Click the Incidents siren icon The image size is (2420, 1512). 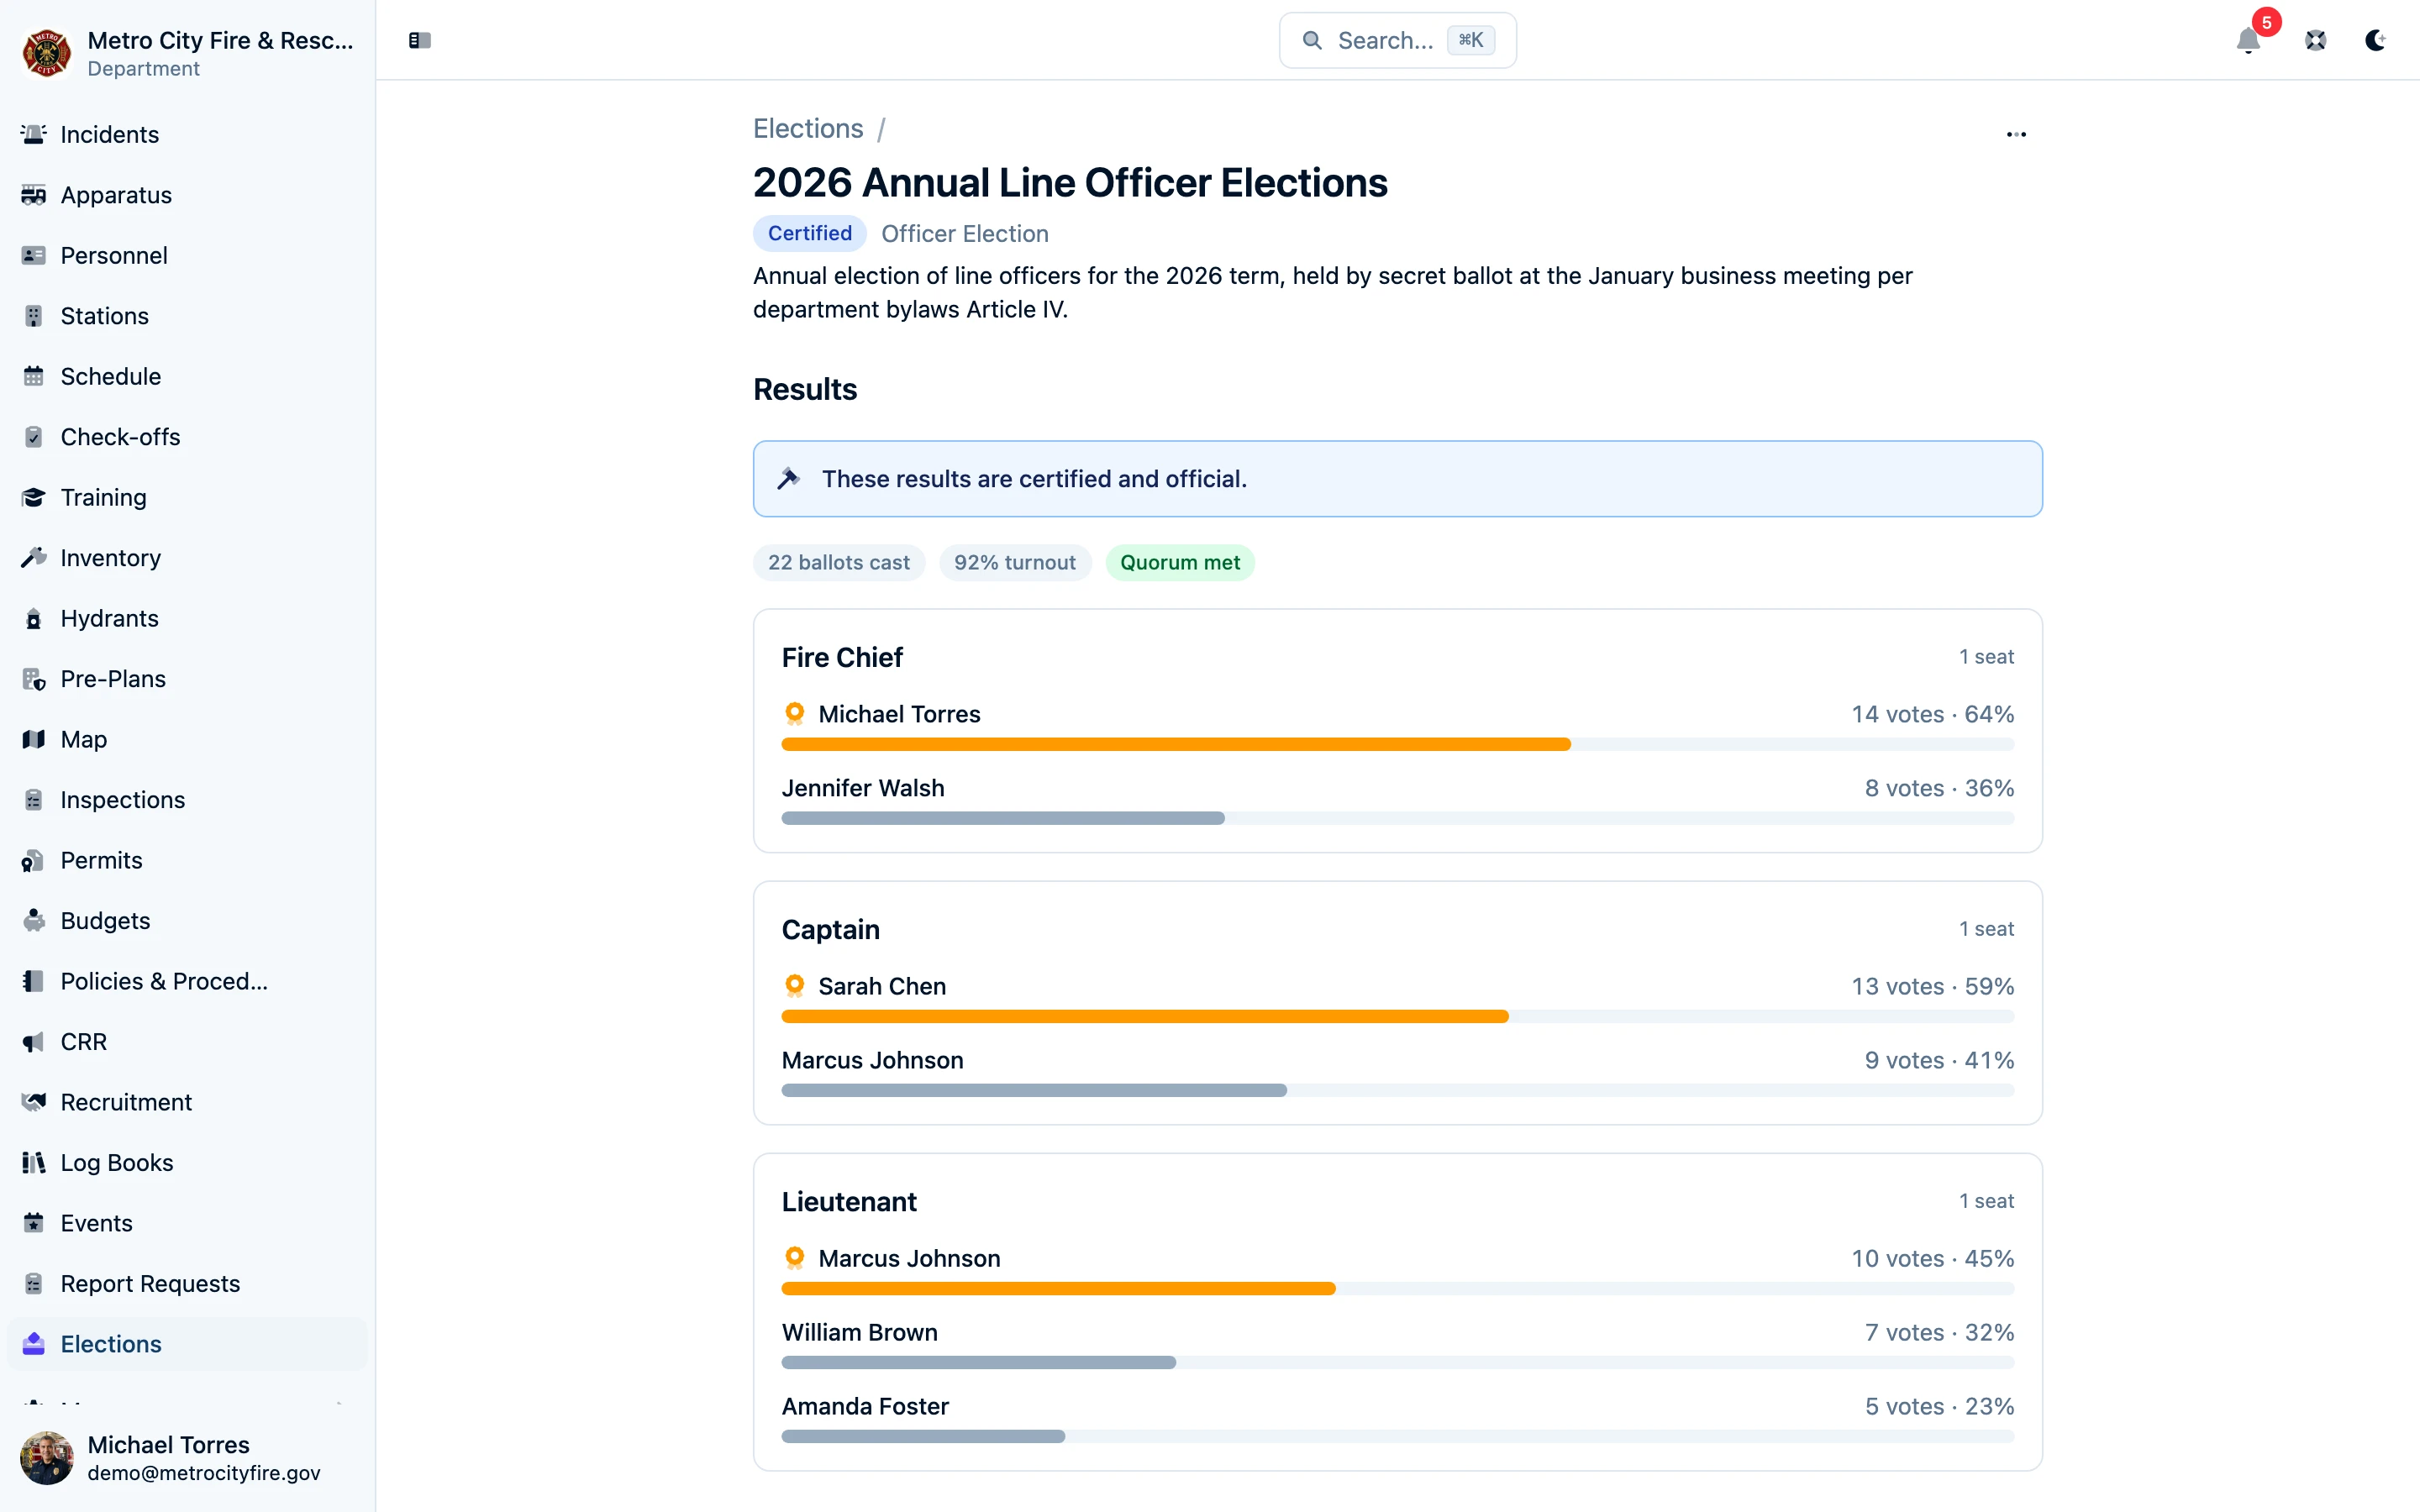coord(33,134)
